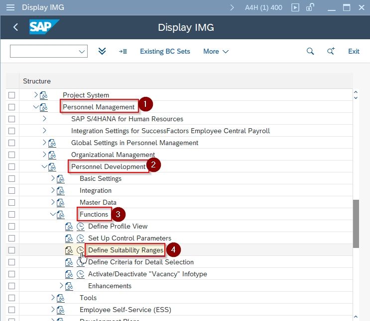Select checkbox beside SAP S/4HANA for Human Resources
The width and height of the screenshot is (370, 321).
(x=11, y=119)
